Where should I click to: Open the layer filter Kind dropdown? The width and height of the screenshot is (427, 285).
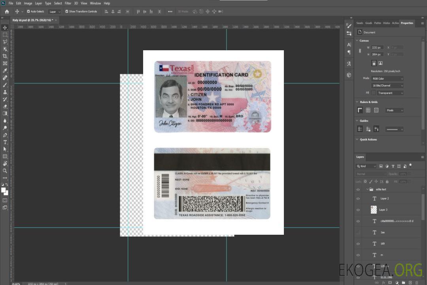(x=366, y=166)
